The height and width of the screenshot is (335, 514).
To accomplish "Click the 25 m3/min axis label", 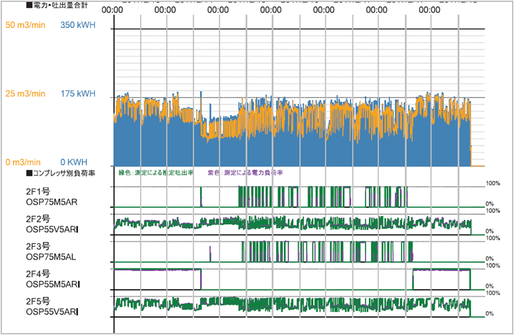I will [x=25, y=94].
